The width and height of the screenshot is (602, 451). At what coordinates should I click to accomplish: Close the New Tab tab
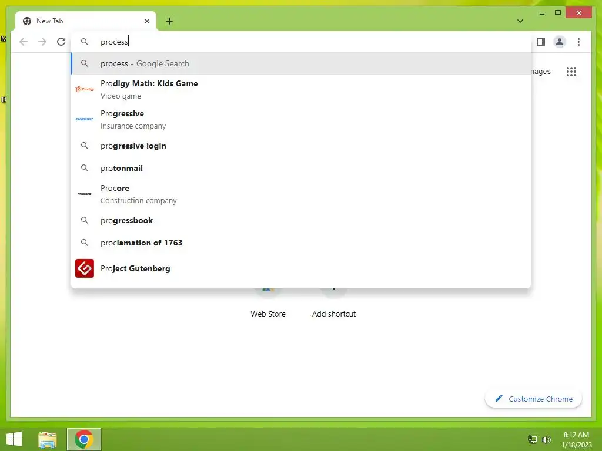pos(146,21)
